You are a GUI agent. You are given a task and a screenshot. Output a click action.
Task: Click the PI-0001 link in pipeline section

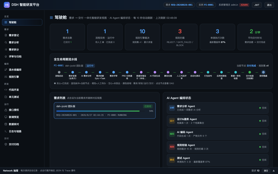tap(59, 65)
